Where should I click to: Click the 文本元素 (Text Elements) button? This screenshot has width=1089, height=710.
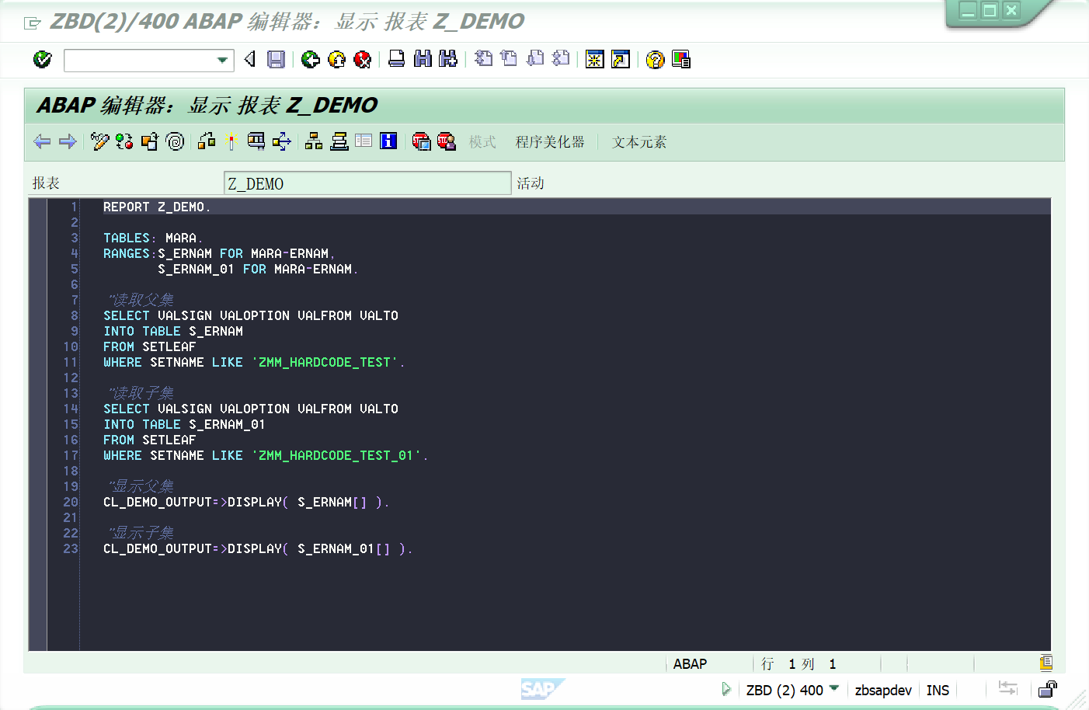point(638,142)
